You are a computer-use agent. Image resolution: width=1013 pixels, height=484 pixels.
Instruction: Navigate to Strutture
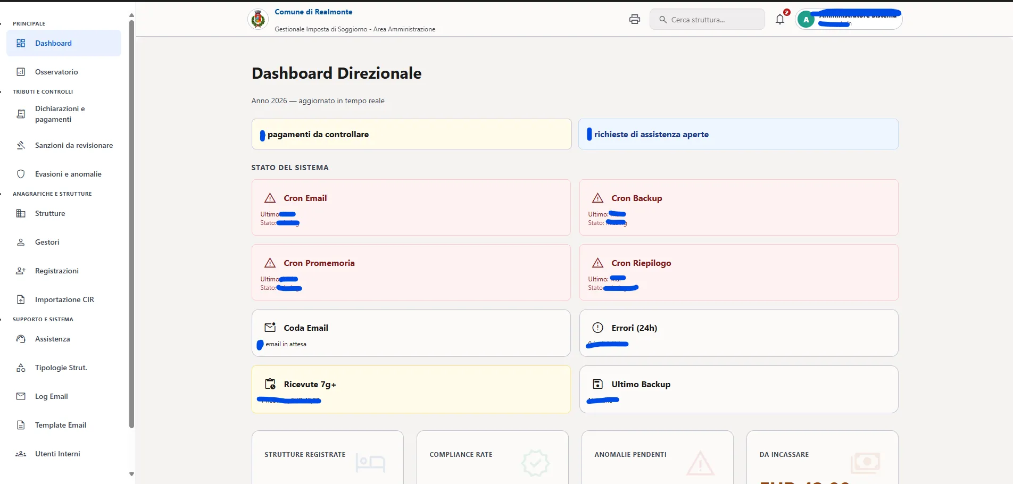64,213
